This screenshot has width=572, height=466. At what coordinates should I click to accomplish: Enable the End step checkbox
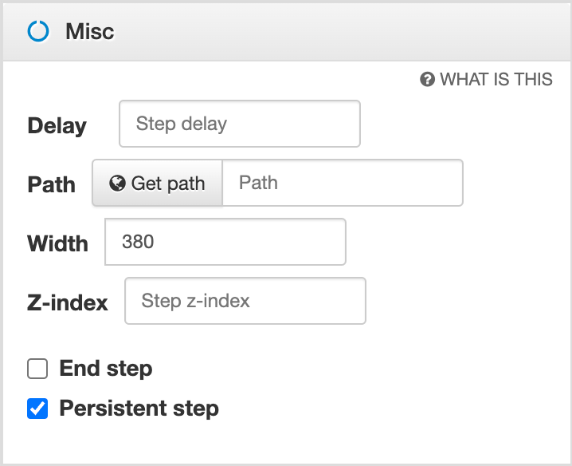[x=37, y=369]
